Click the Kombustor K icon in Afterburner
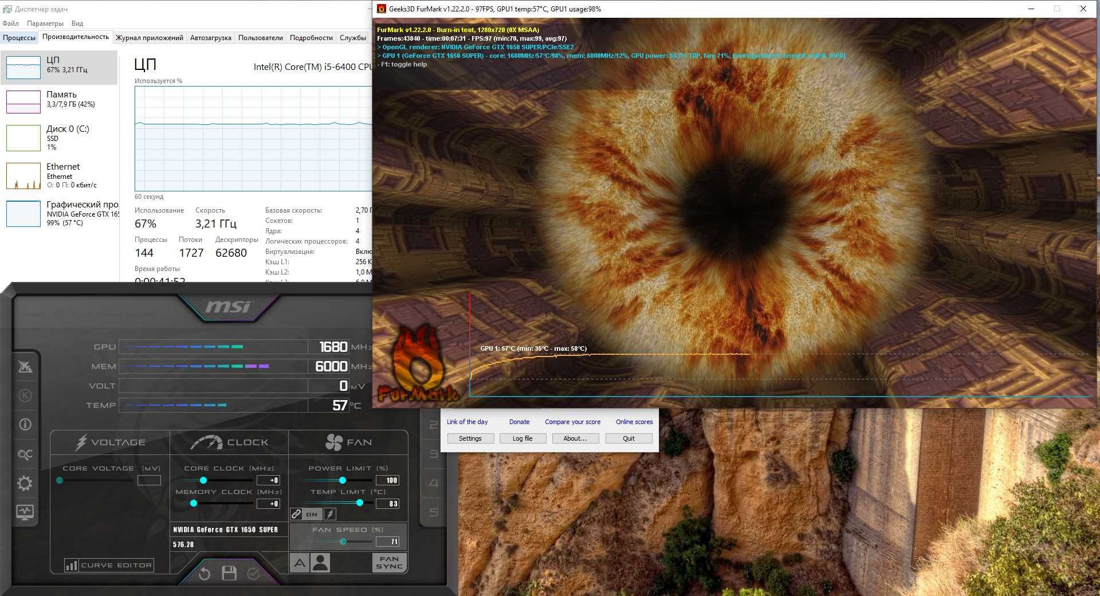Screen dimensions: 1100x596 click(x=25, y=395)
